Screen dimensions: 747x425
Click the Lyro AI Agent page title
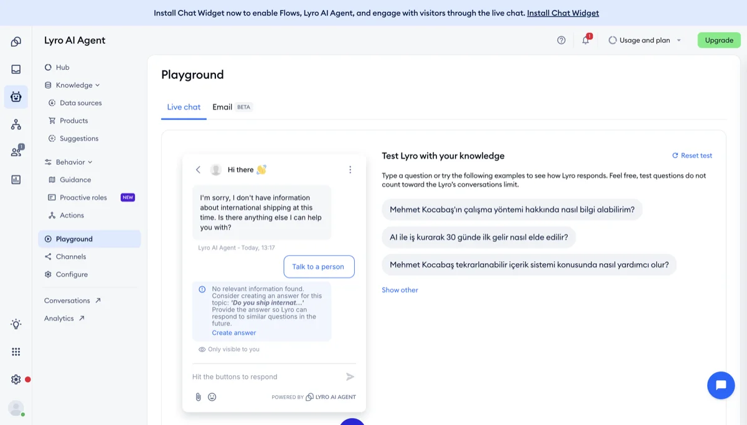tap(75, 40)
